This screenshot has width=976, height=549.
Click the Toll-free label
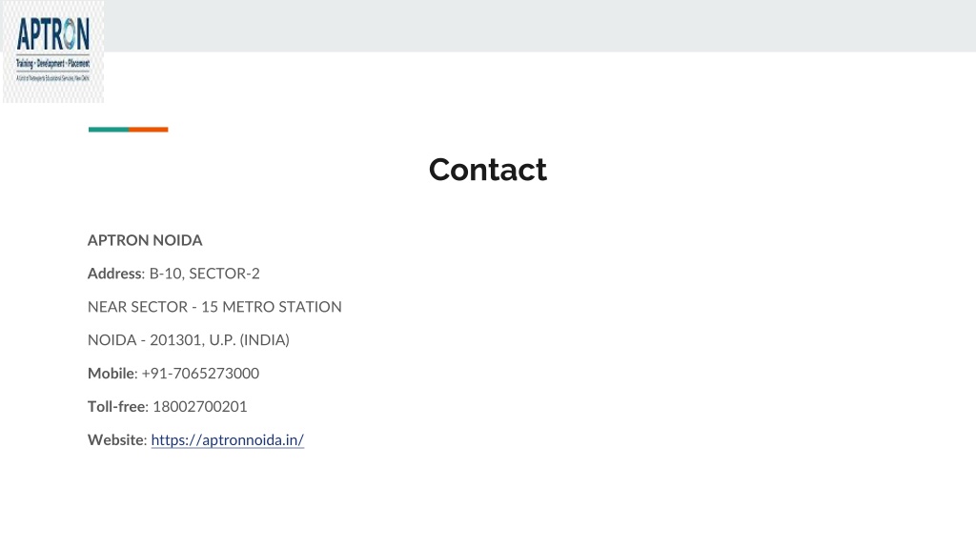coord(116,406)
